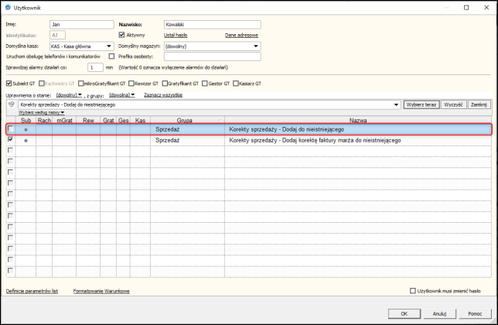The image size is (498, 325).
Task: Select row Dodaj korektę faktury marża do nieistniejącego
Action: click(x=249, y=140)
